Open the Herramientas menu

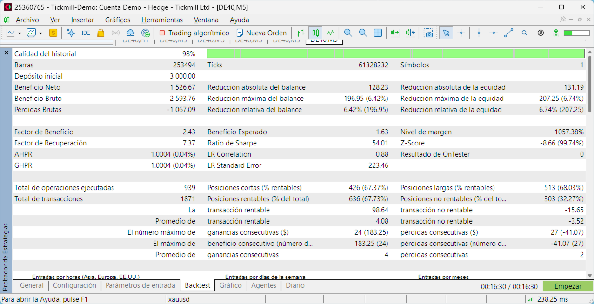[162, 20]
